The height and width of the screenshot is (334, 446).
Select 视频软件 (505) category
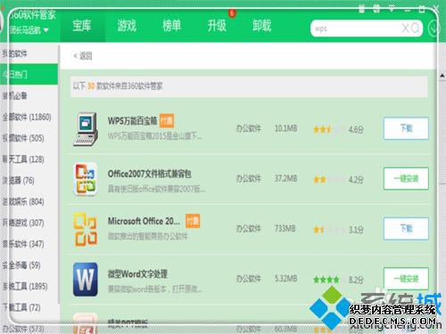29,138
